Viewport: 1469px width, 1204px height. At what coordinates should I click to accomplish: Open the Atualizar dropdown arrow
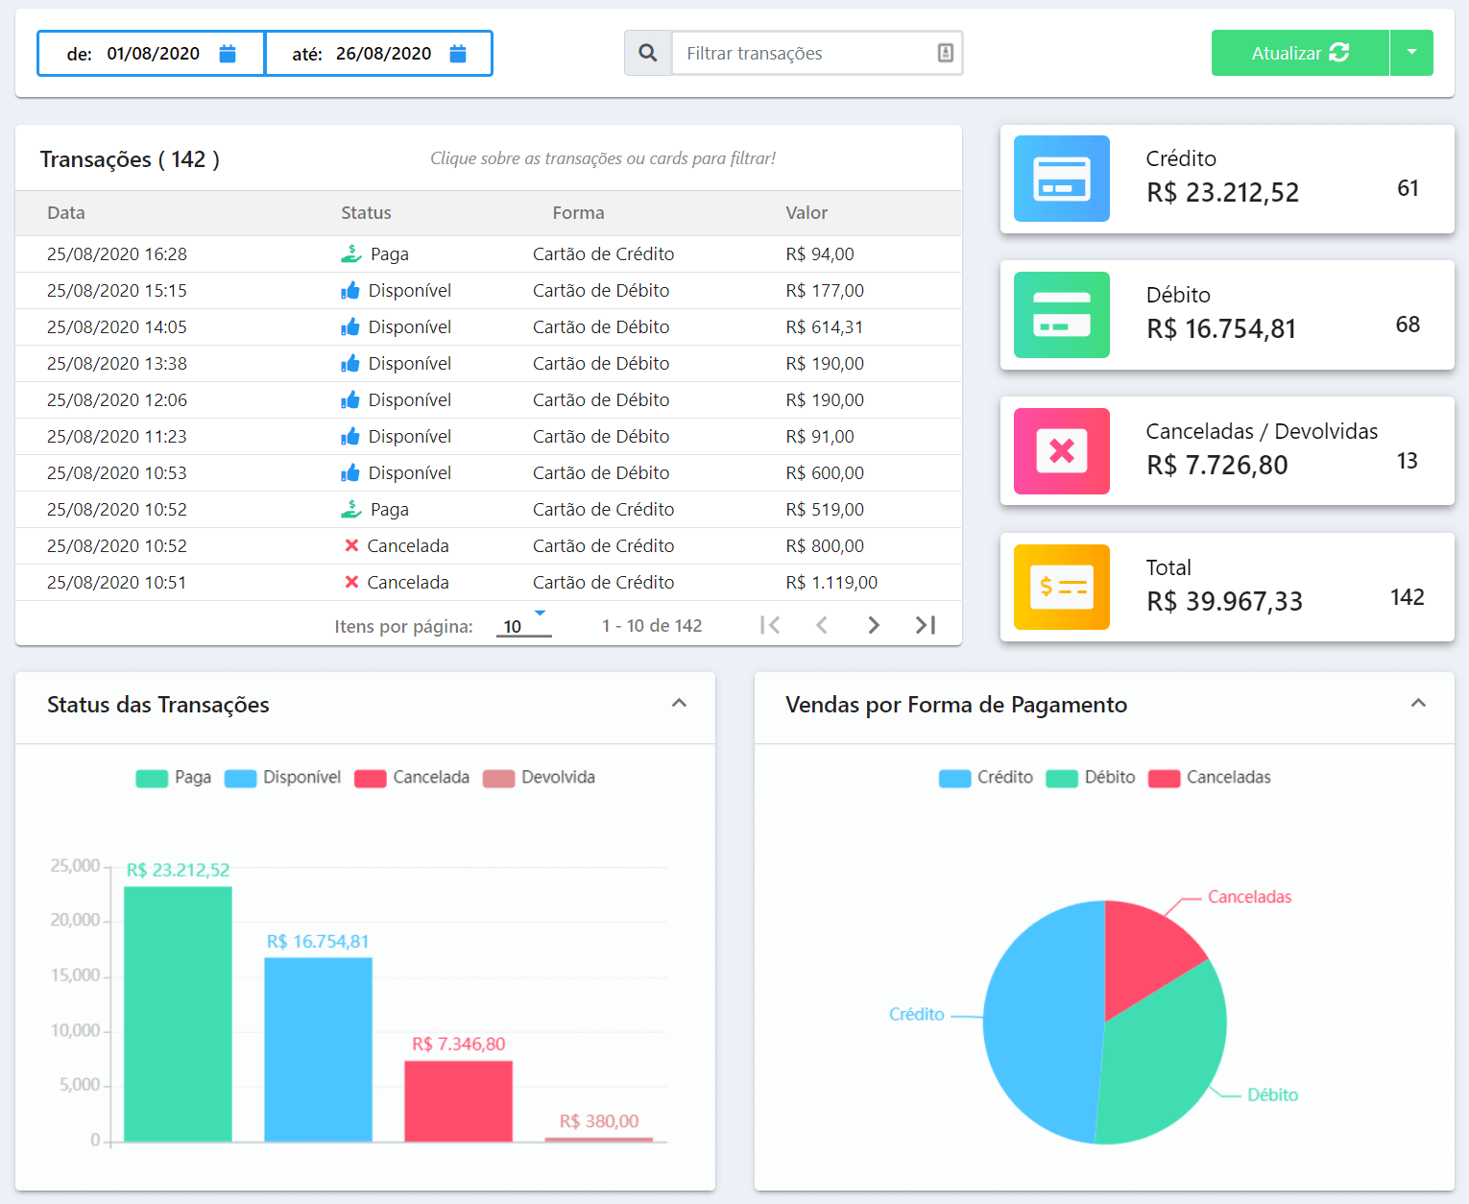tap(1411, 53)
